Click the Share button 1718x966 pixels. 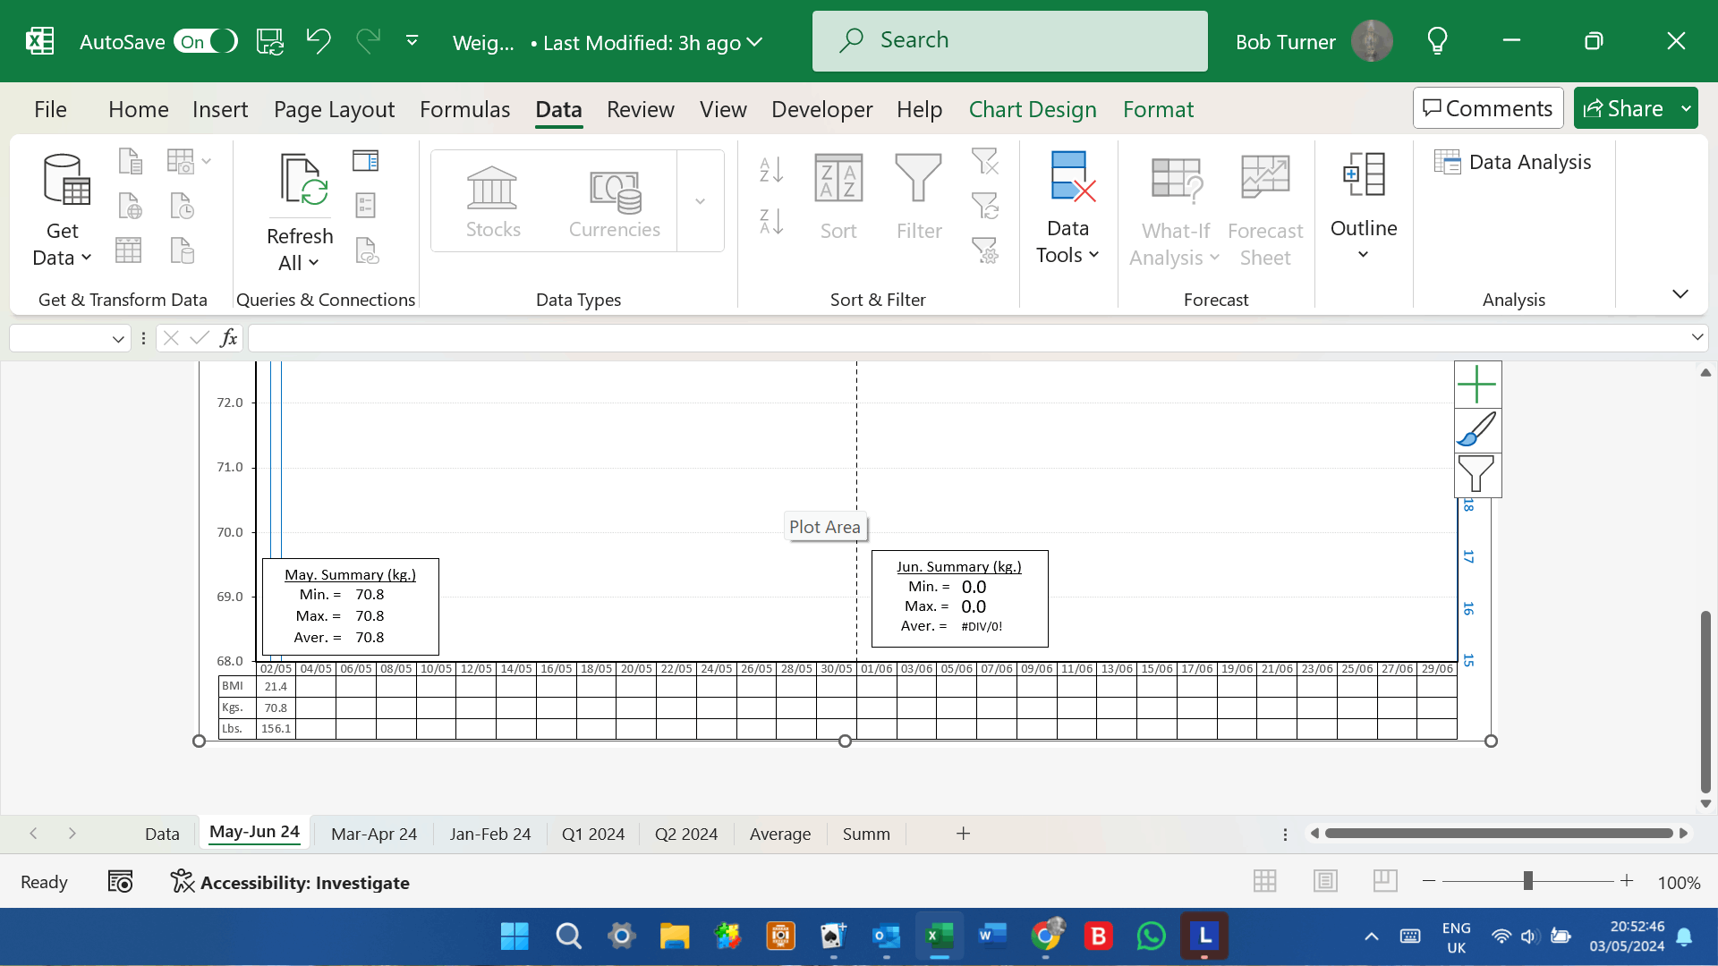(1623, 108)
